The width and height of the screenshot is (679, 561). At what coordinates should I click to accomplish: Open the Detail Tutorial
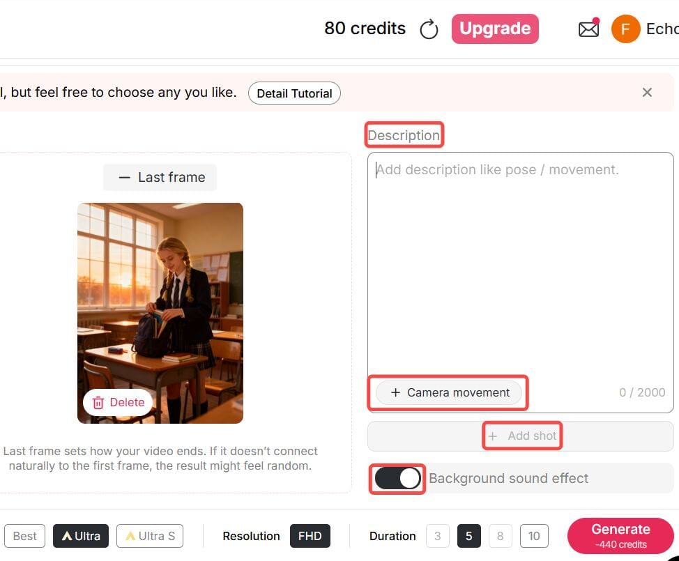point(294,93)
